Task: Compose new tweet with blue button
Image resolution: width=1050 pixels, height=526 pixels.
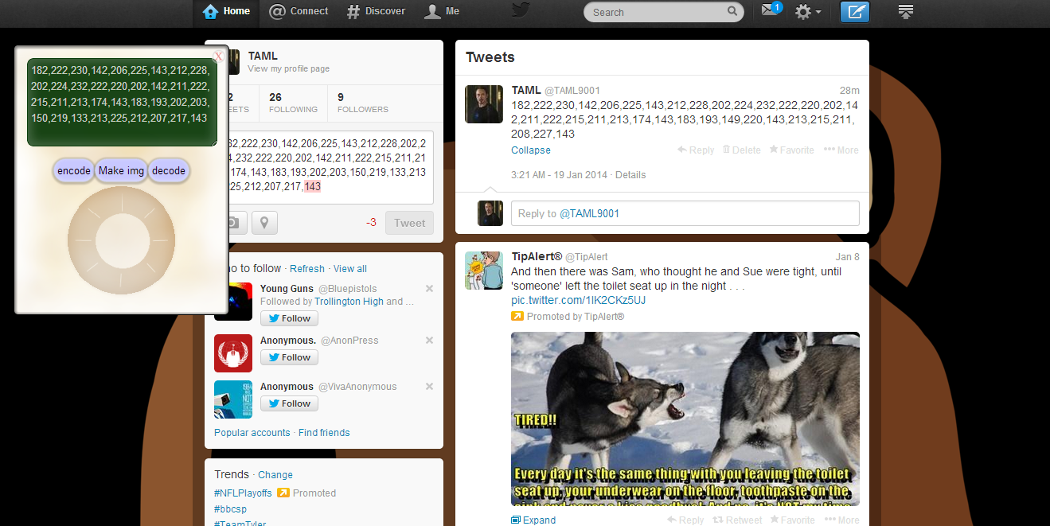Action: (855, 12)
